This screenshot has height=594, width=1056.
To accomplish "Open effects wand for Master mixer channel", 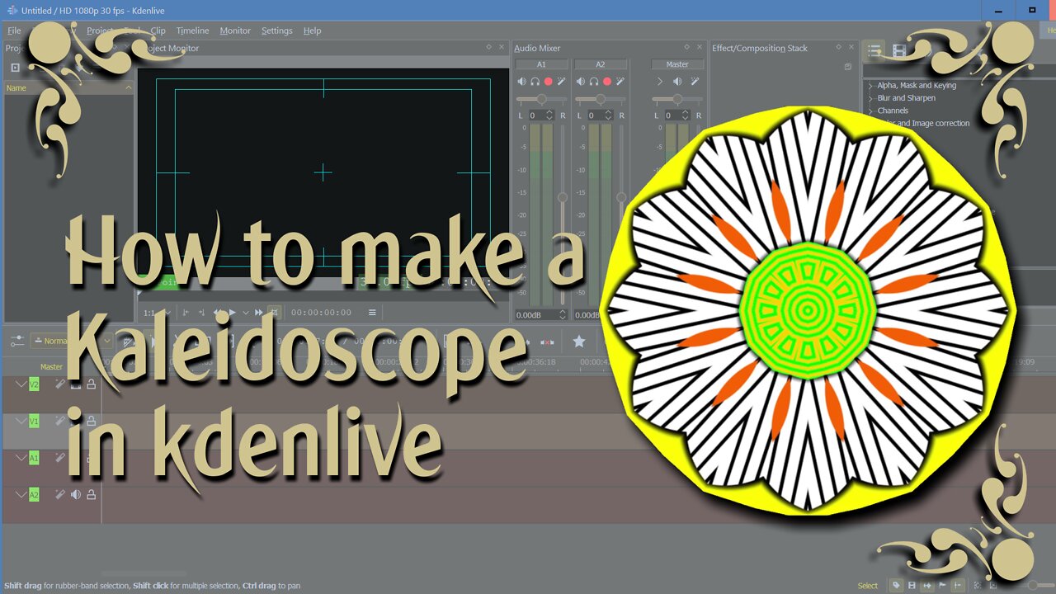I will click(x=695, y=81).
